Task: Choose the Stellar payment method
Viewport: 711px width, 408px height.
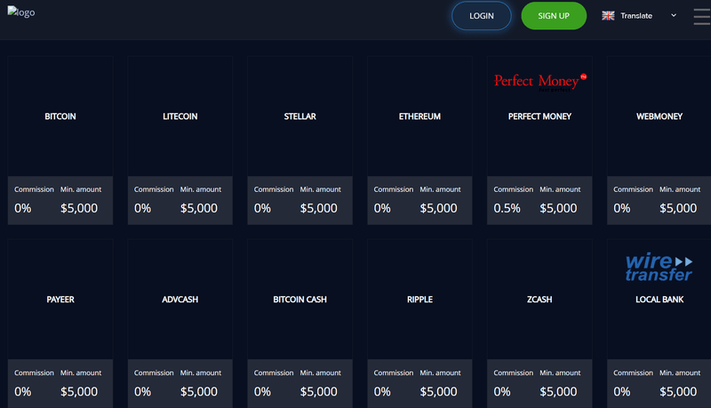Action: click(300, 140)
